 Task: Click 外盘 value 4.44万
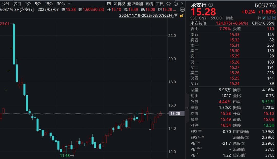click(225, 102)
